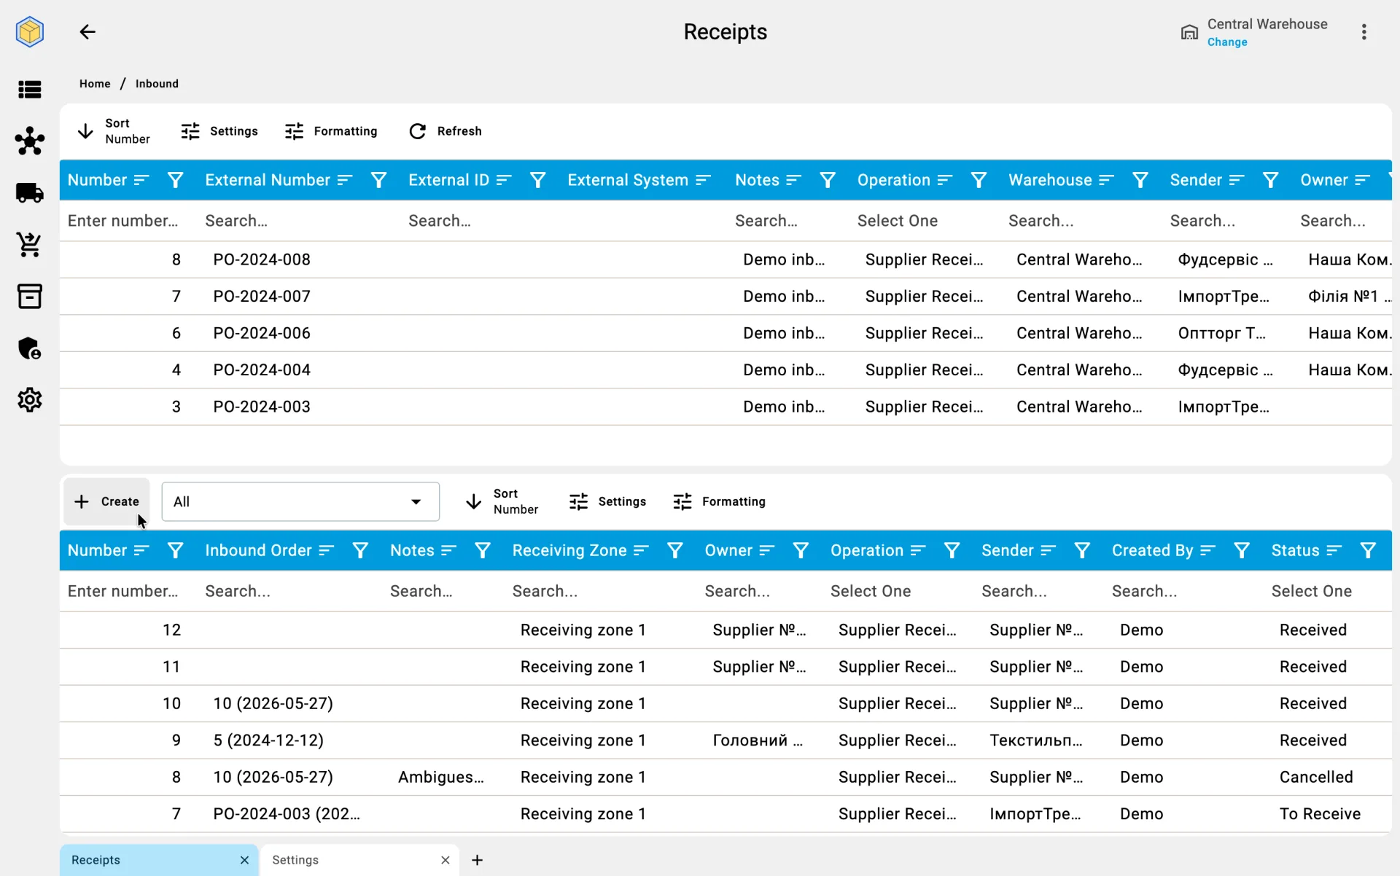Select receipt row with Cancelled status
The image size is (1400, 876).
point(726,777)
